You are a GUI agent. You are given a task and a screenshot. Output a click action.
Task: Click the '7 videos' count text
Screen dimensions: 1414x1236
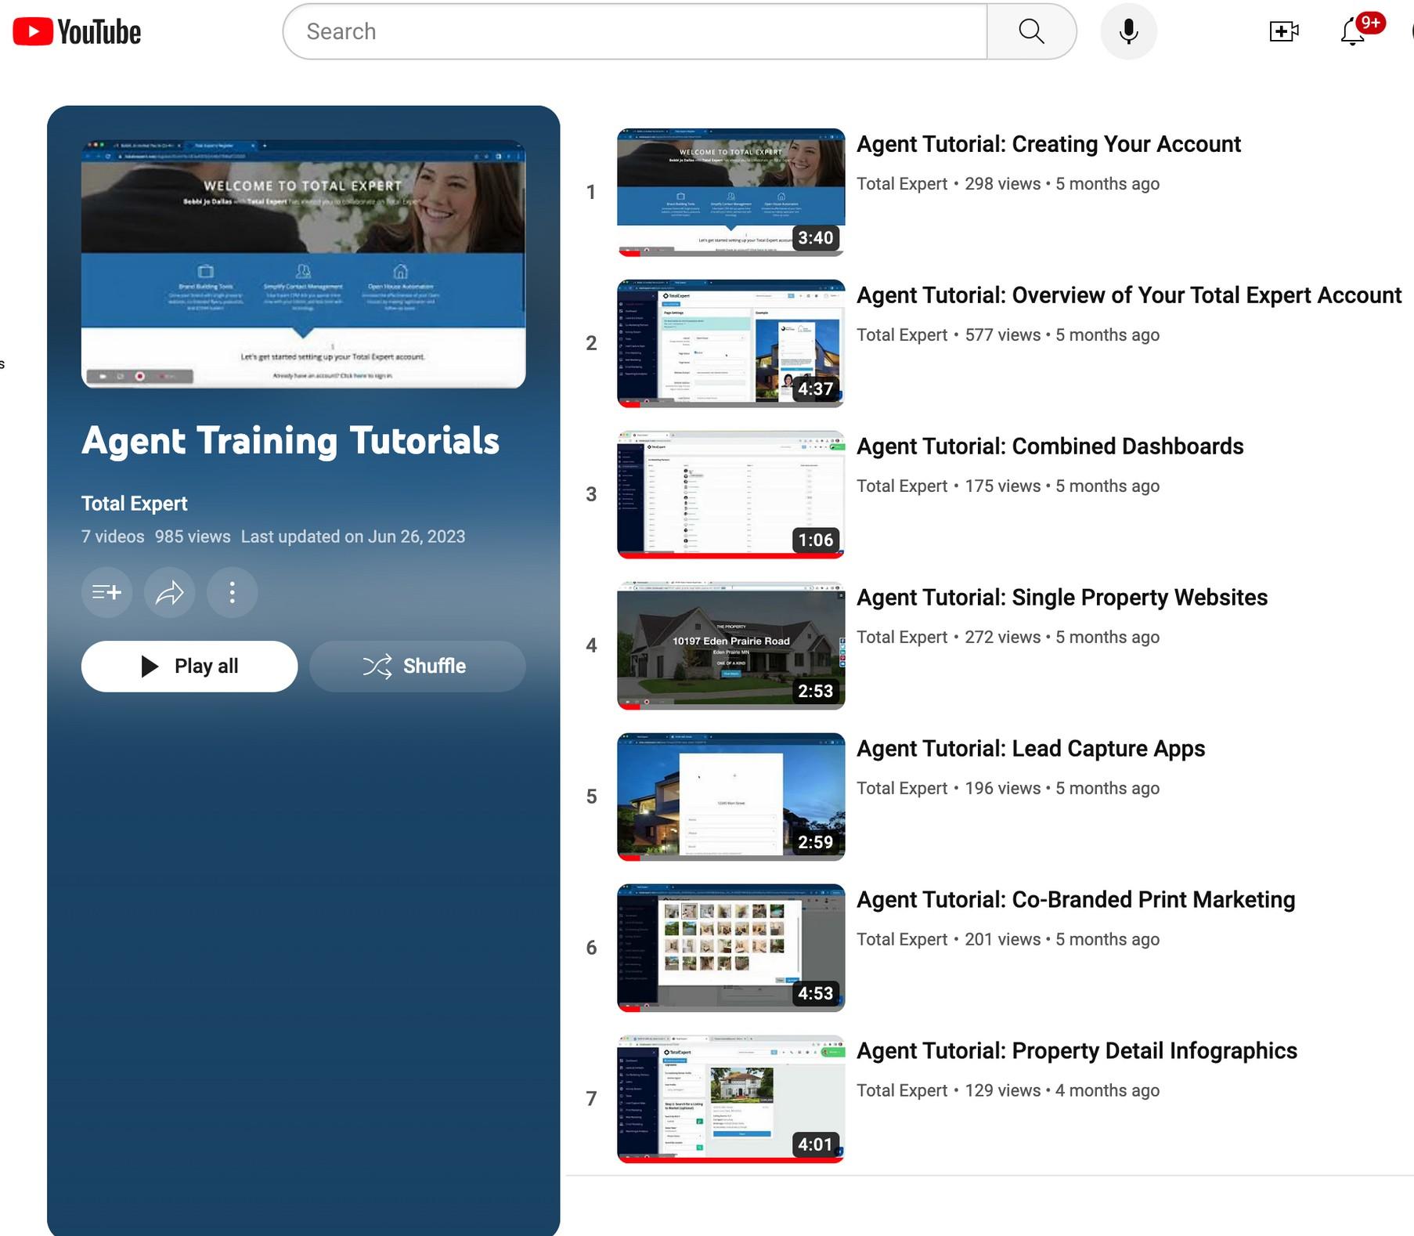click(113, 537)
